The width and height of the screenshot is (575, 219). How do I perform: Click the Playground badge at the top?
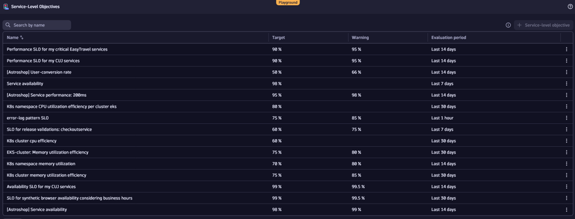(x=287, y=2)
